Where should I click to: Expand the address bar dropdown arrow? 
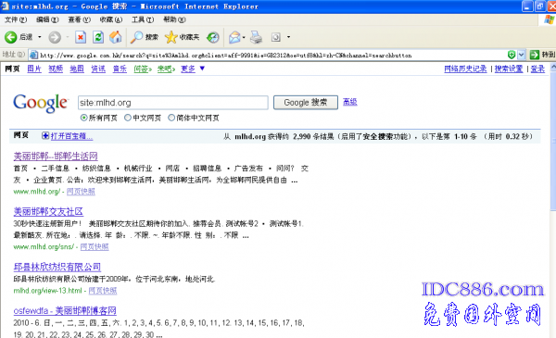(521, 55)
